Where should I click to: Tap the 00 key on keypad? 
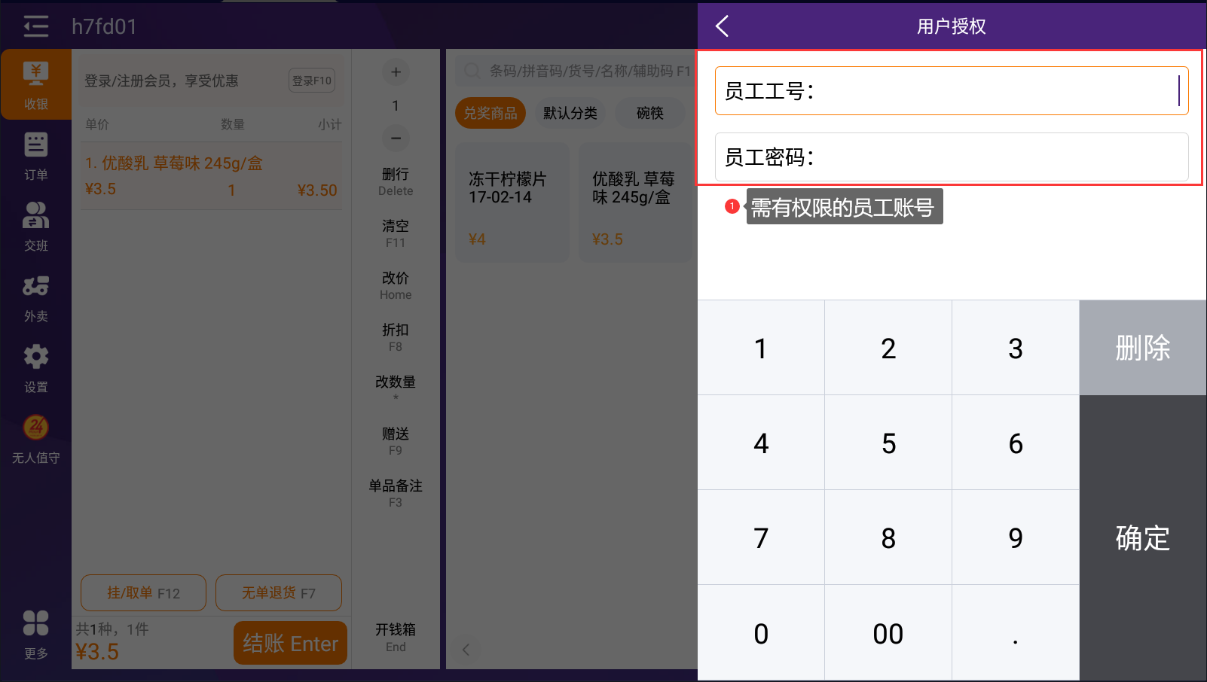click(888, 633)
